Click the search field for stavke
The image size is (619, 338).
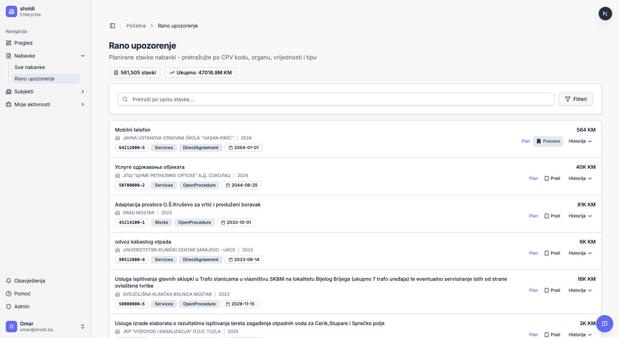pos(337,99)
